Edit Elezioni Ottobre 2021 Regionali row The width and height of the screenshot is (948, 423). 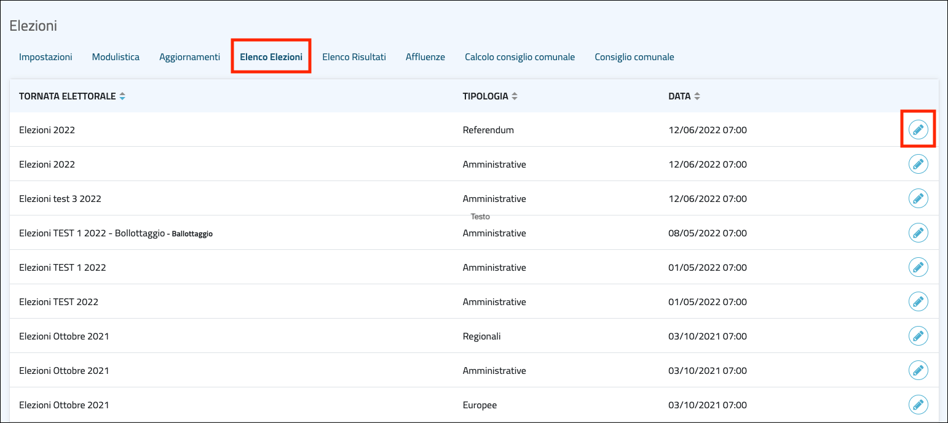[918, 336]
